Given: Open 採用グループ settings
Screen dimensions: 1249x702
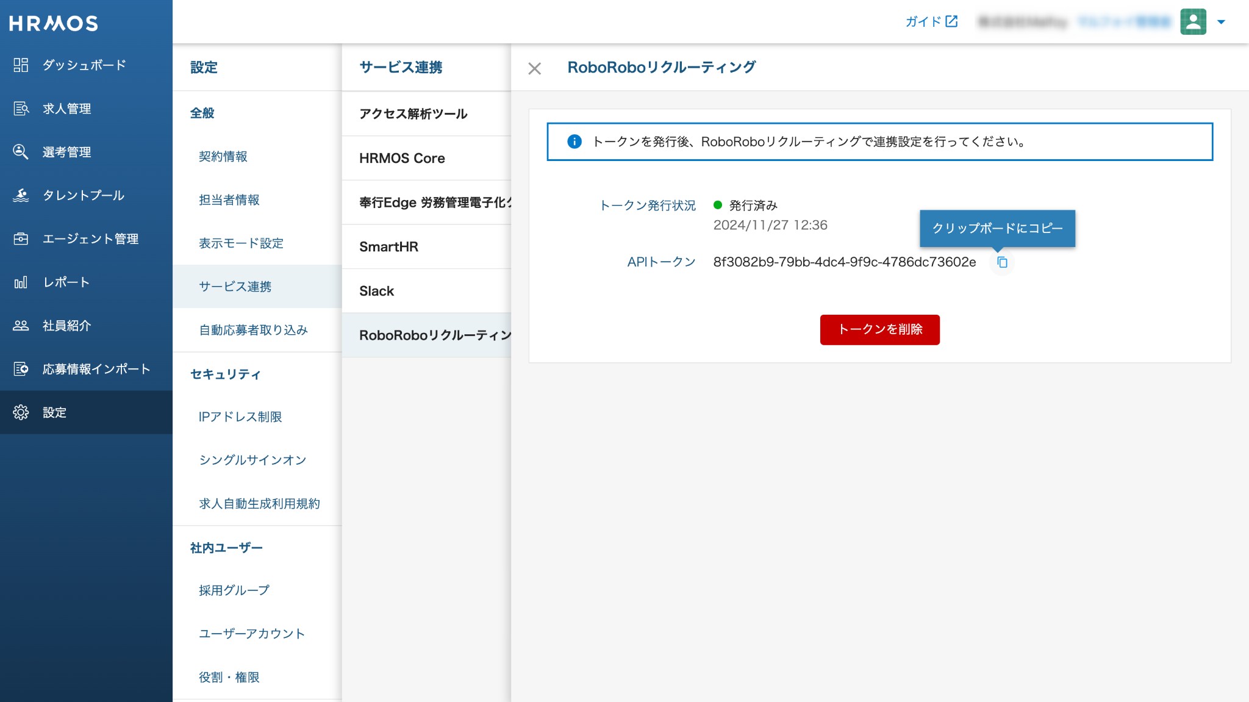Looking at the screenshot, I should pos(257,590).
